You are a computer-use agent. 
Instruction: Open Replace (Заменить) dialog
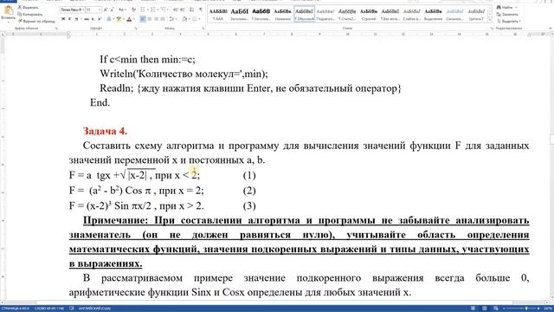pyautogui.click(x=507, y=15)
